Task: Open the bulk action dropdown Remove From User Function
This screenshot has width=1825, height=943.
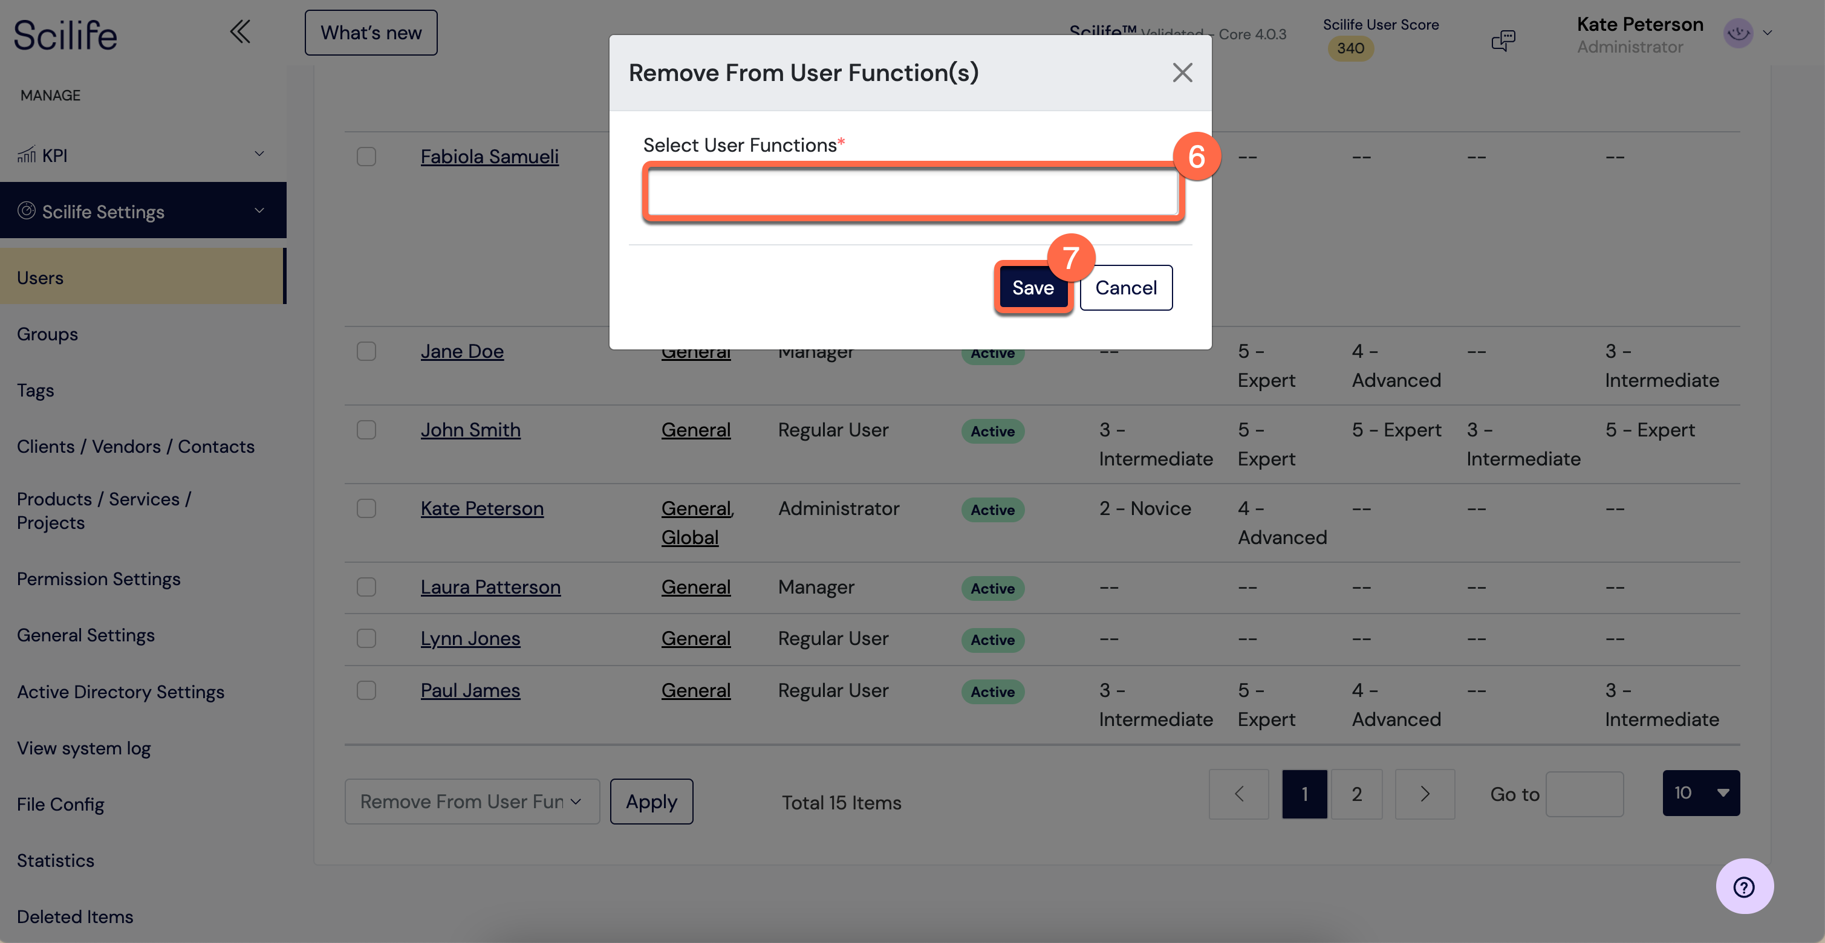Action: point(472,802)
